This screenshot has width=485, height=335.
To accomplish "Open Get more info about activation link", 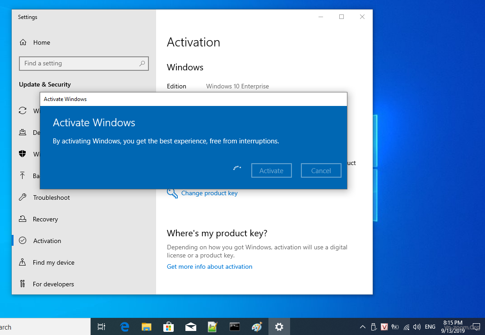I will click(209, 266).
